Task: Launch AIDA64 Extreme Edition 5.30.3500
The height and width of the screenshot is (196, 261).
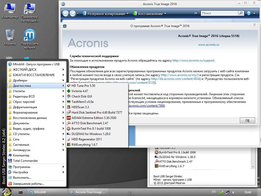Action: [x=97, y=118]
